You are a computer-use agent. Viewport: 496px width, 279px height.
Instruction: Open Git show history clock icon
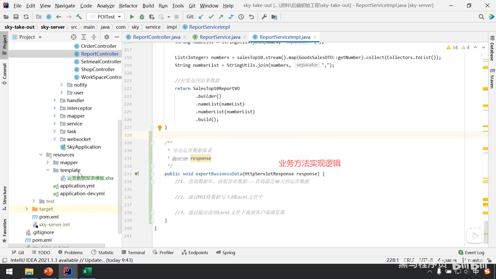coord(241,17)
